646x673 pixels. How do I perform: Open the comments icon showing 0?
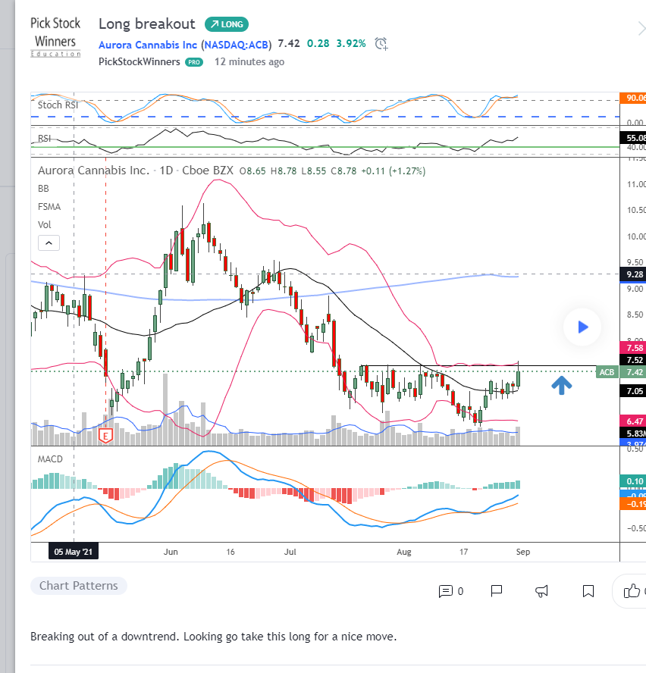(451, 591)
